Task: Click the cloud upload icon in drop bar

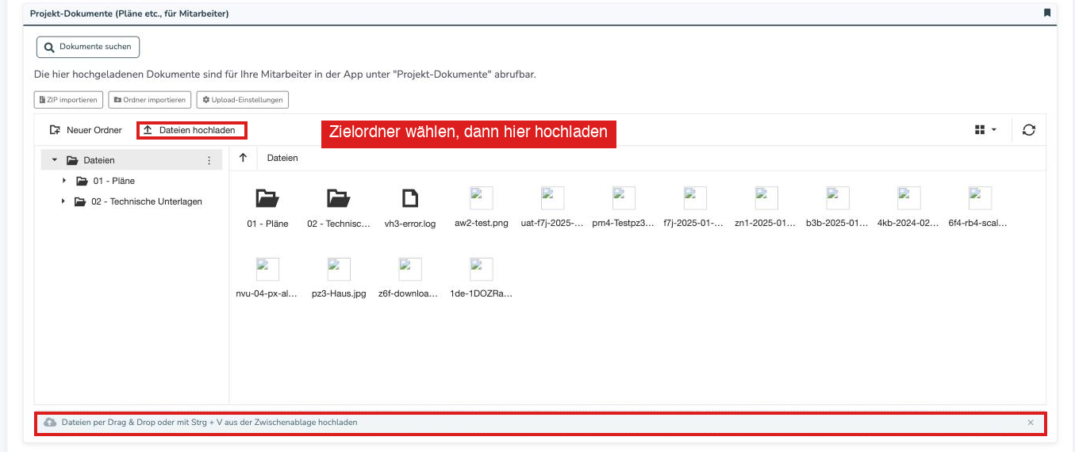Action: click(x=50, y=423)
